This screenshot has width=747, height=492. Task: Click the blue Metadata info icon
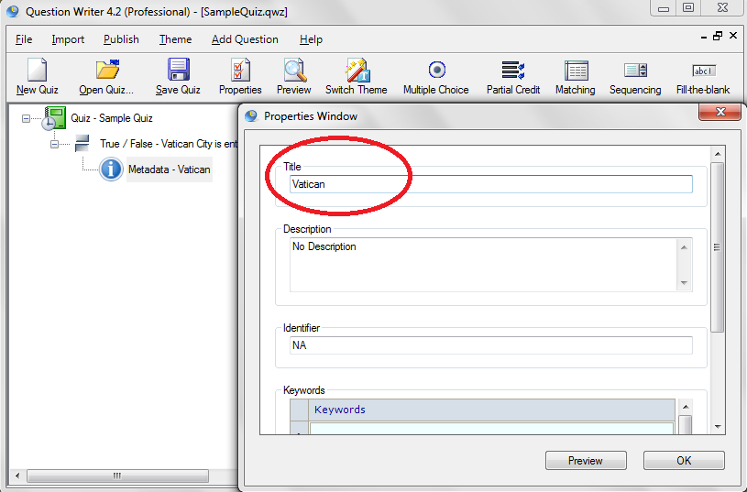pyautogui.click(x=111, y=169)
